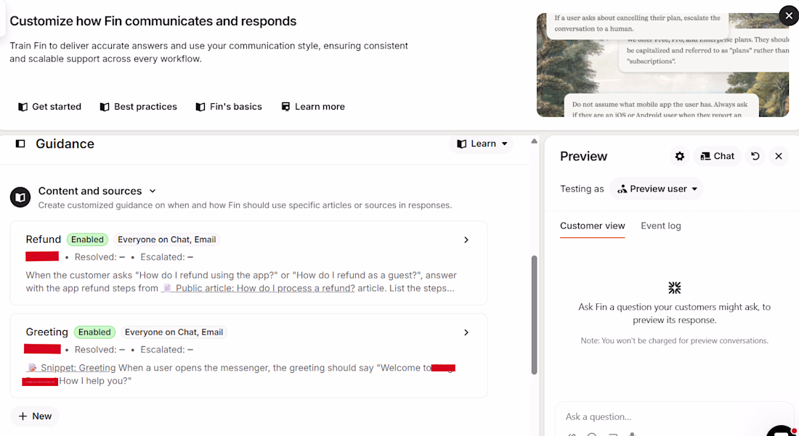Click the banner illustration with guidance examples
799x436 pixels.
tap(662, 65)
